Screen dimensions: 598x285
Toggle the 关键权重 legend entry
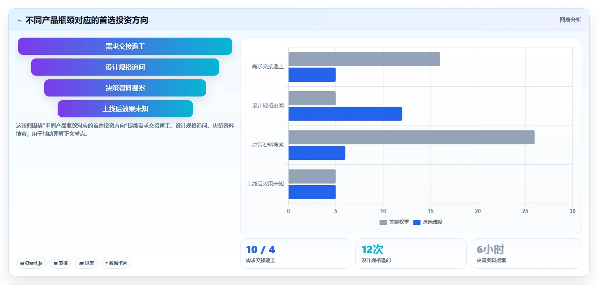[394, 222]
